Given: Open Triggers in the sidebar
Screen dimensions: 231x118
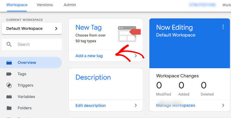Looking at the screenshot, I should pyautogui.click(x=25, y=85).
